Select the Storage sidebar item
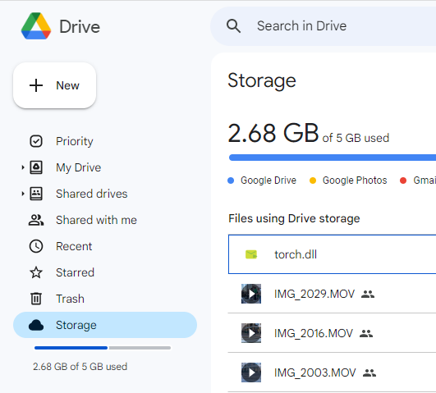The image size is (436, 393). point(105,325)
